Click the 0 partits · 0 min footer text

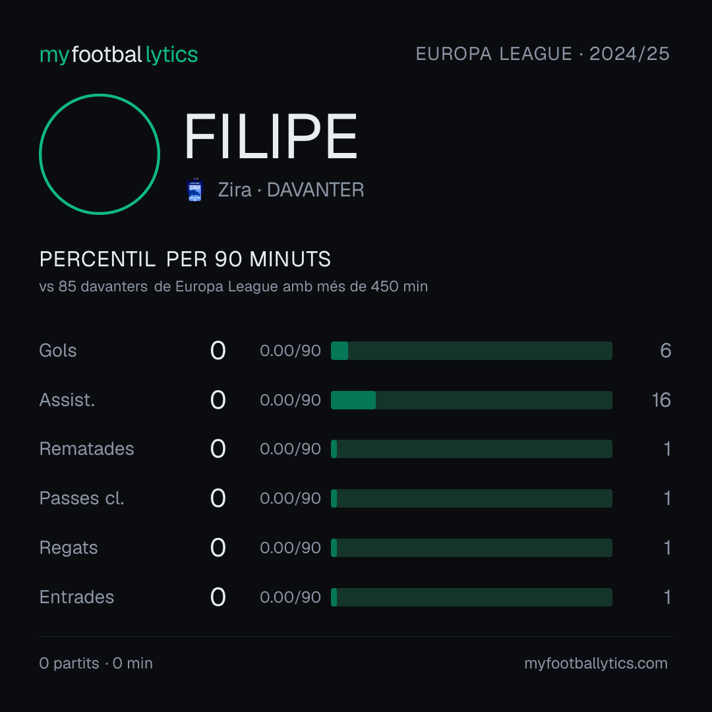[x=96, y=663]
